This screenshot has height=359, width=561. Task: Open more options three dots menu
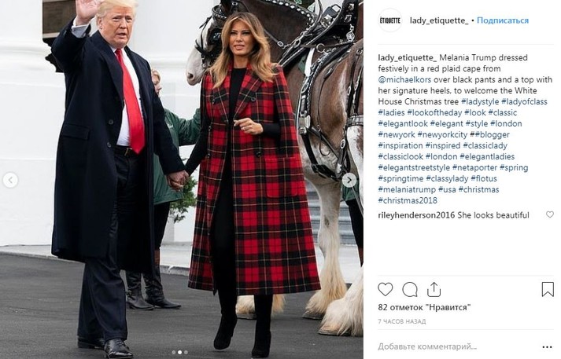click(547, 347)
